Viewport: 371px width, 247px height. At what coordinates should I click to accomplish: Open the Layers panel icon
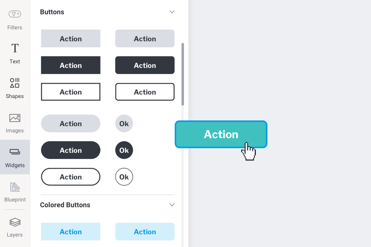(15, 222)
